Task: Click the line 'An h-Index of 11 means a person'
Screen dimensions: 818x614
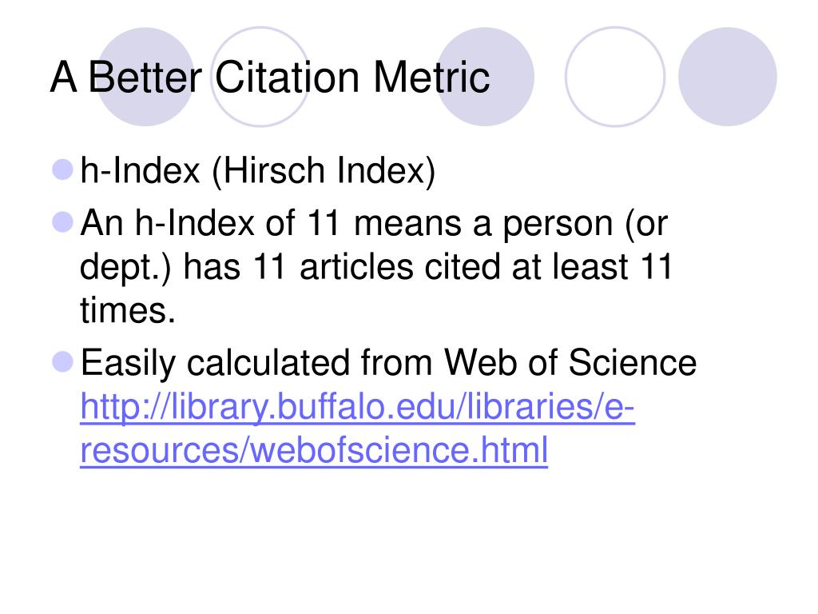Action: [x=374, y=224]
